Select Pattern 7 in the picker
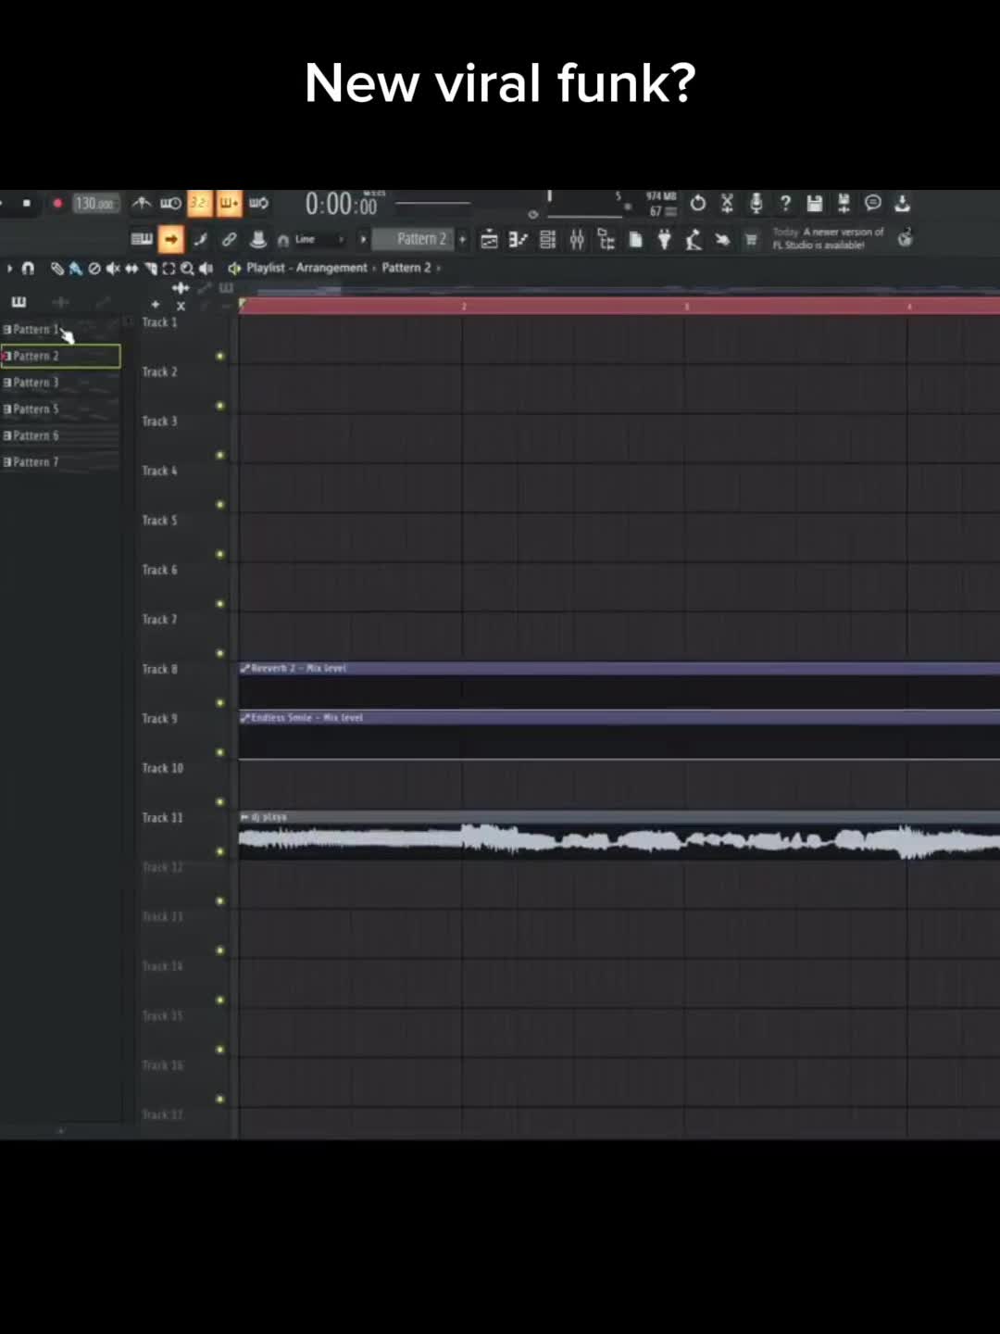The image size is (1000, 1334). point(60,462)
